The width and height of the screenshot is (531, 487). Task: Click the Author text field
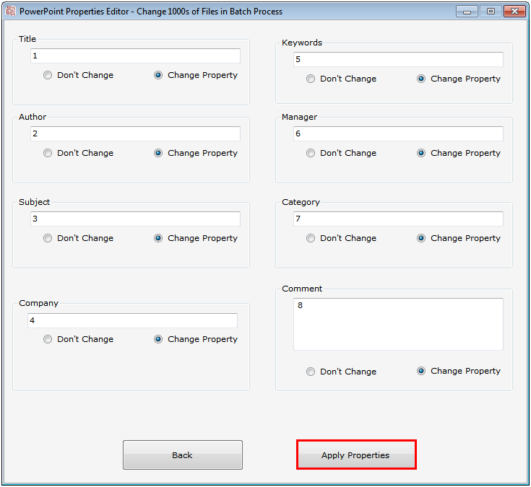136,133
